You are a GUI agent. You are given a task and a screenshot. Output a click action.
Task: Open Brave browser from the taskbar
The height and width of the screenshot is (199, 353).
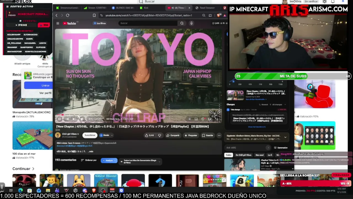pyautogui.click(x=94, y=190)
